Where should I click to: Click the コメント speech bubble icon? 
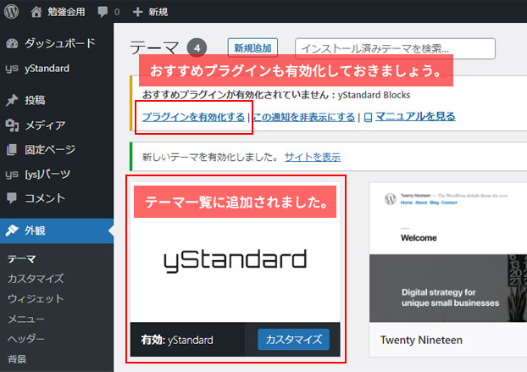[x=12, y=198]
